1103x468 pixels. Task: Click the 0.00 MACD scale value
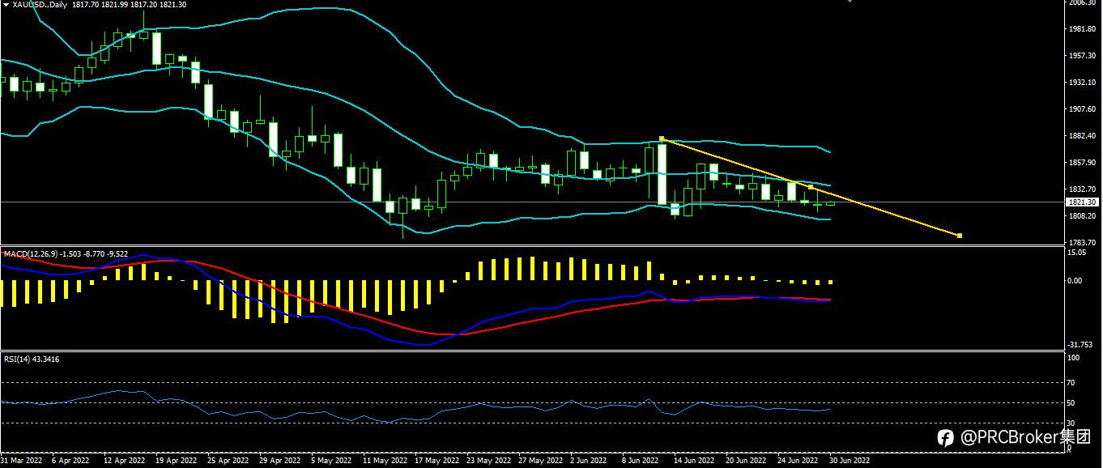pos(1075,281)
